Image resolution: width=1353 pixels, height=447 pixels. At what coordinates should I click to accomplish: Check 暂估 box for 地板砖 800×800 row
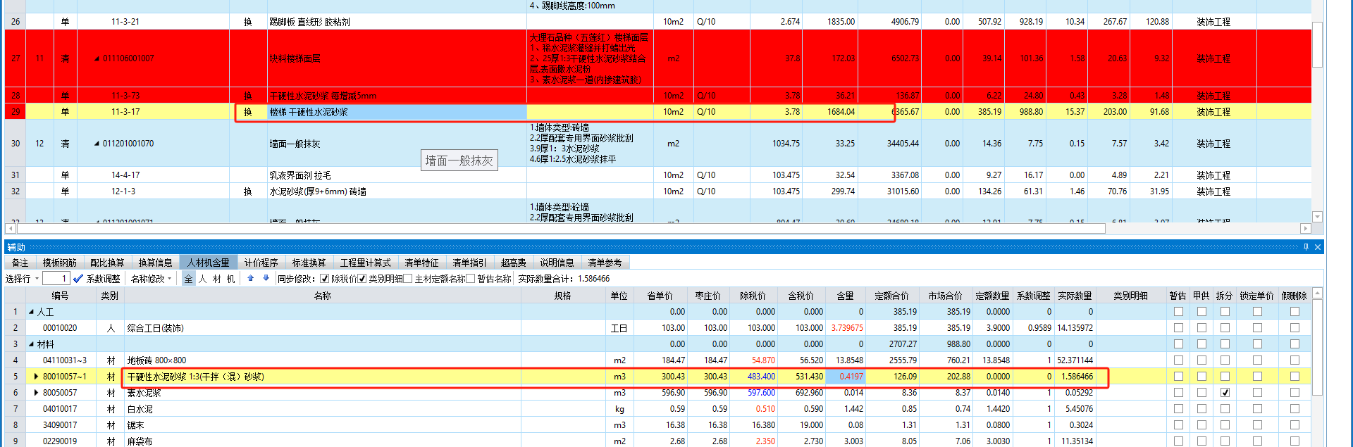1178,360
